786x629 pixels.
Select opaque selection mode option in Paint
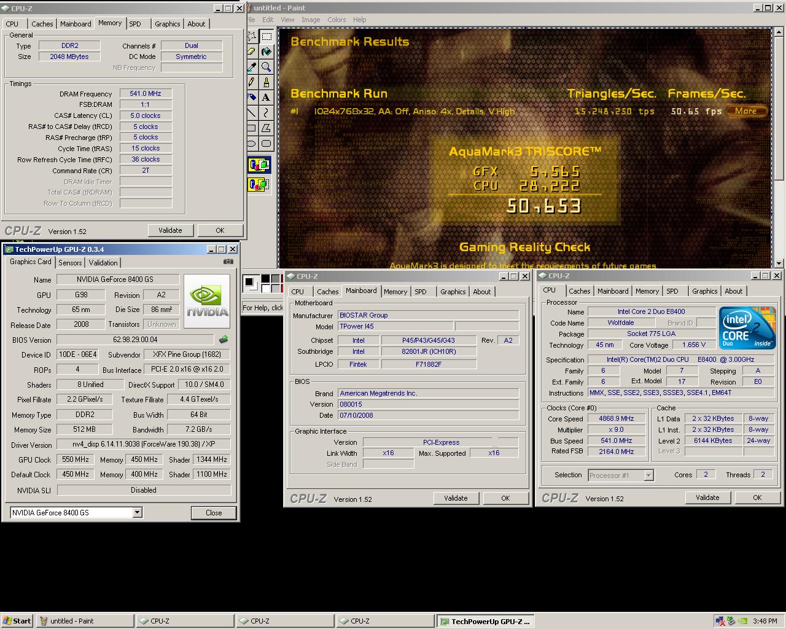(259, 165)
